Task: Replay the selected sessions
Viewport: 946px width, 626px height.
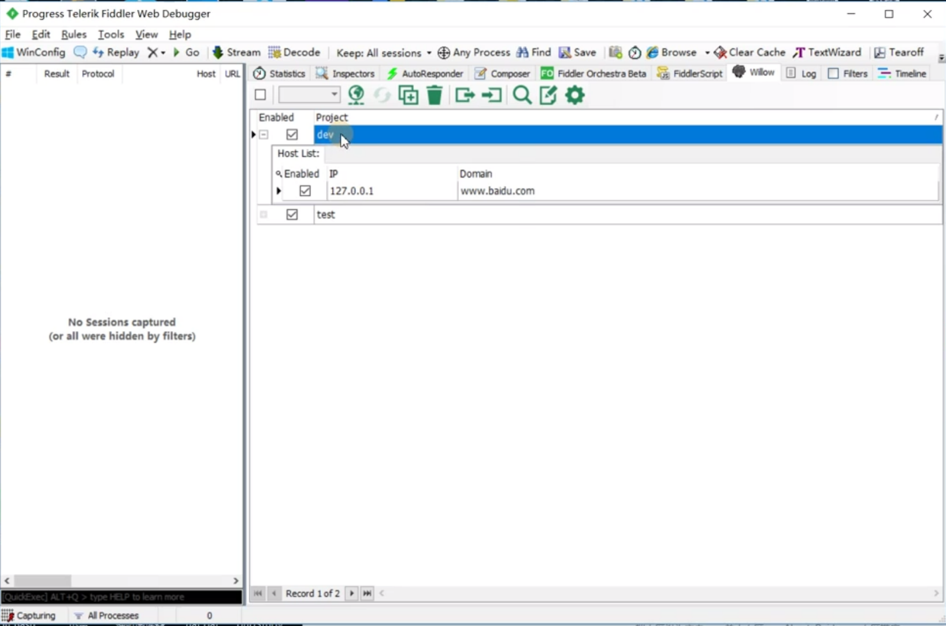Action: (x=116, y=53)
